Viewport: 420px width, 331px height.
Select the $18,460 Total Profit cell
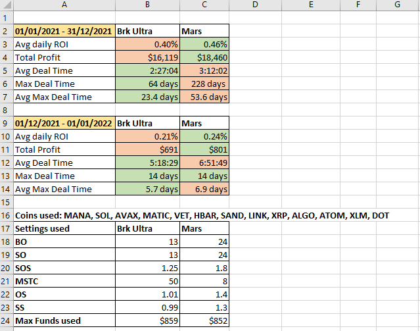(204, 57)
